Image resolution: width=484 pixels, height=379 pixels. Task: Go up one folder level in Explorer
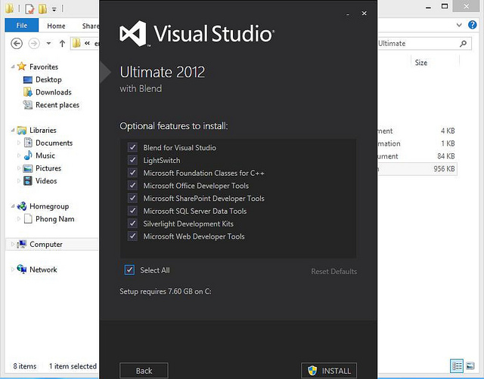coord(62,44)
